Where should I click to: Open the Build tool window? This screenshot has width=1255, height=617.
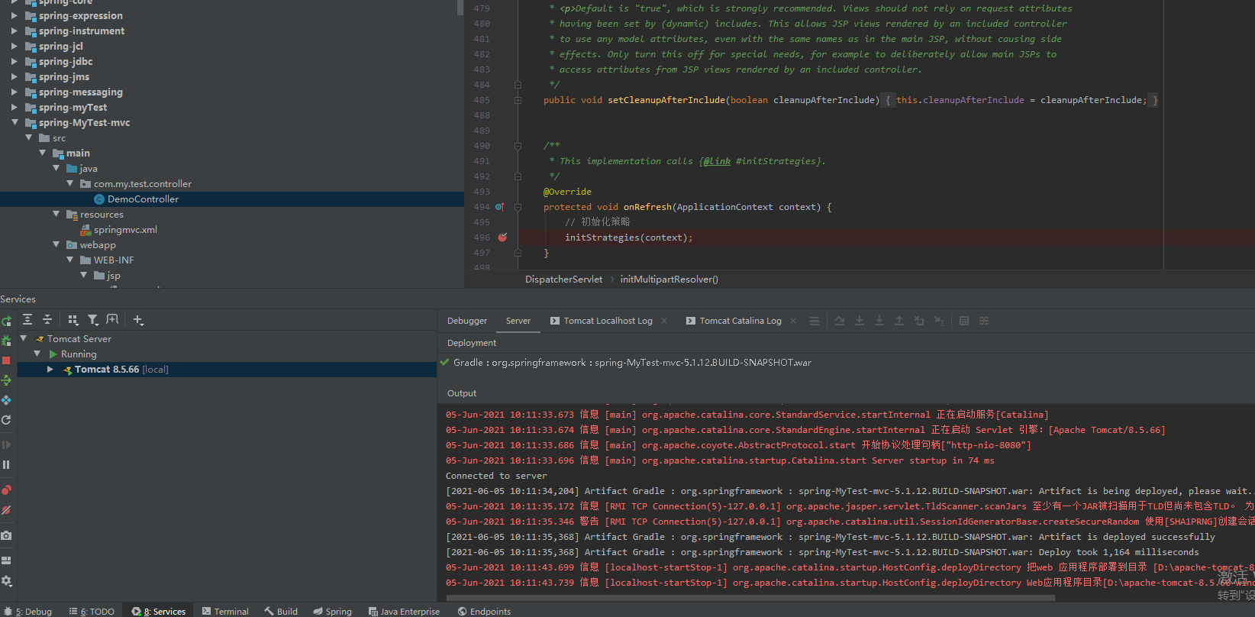[x=281, y=611]
